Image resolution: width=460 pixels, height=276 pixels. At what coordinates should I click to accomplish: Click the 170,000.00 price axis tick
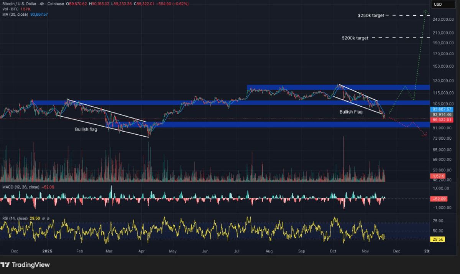click(x=443, y=53)
